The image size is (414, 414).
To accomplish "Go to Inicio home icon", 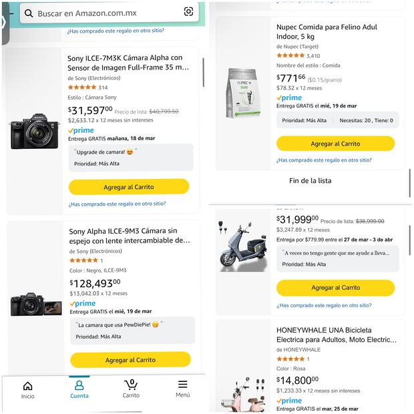I will click(27, 390).
